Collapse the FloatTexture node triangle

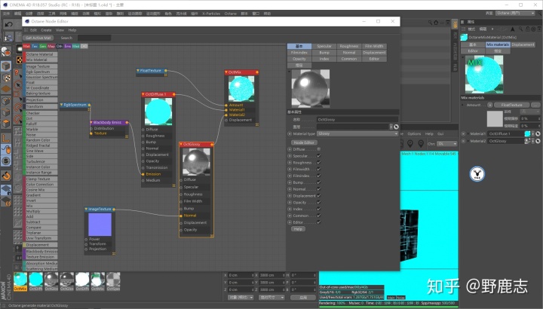pos(138,70)
